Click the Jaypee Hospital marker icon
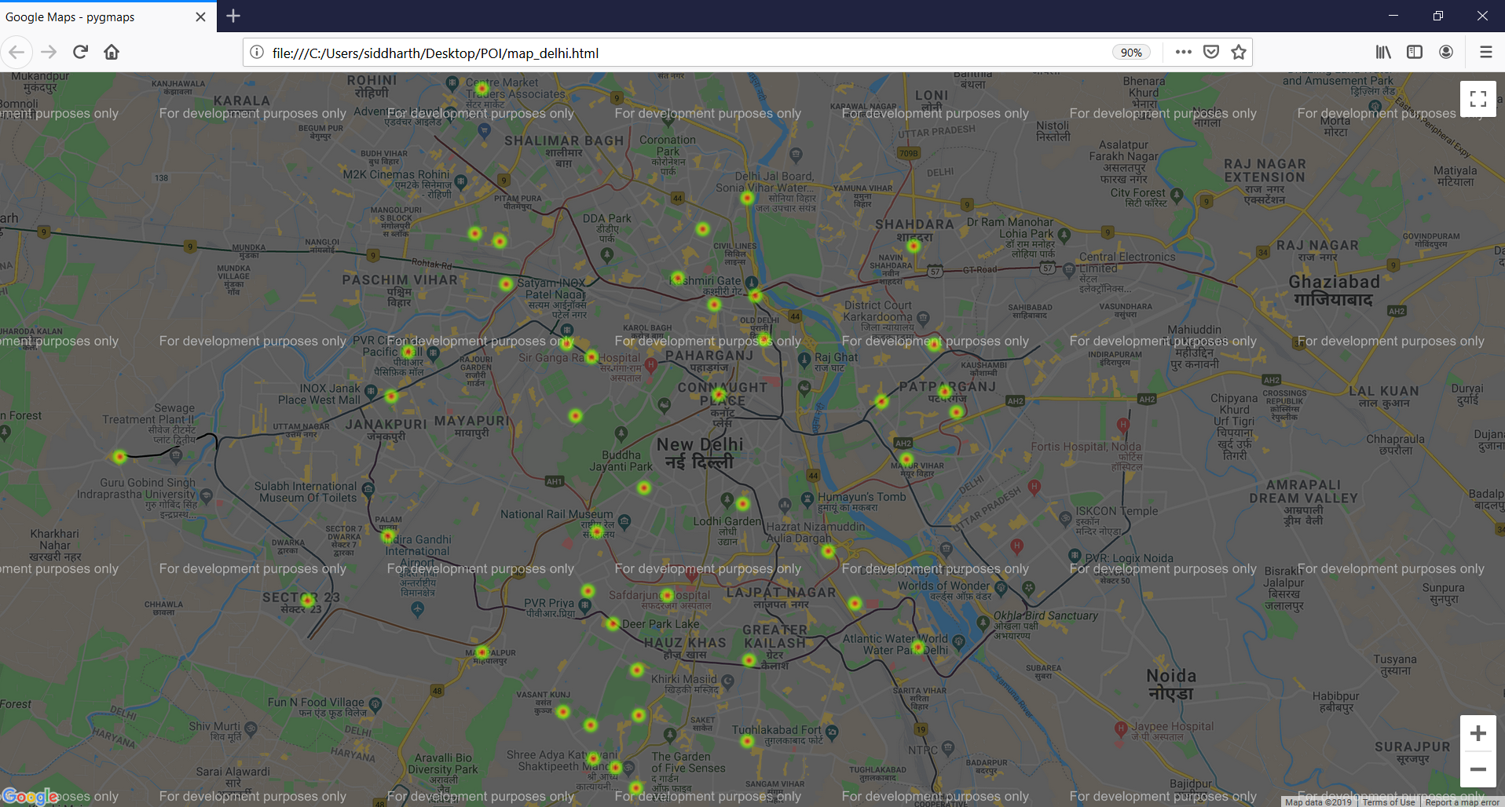1505x807 pixels. [1121, 728]
